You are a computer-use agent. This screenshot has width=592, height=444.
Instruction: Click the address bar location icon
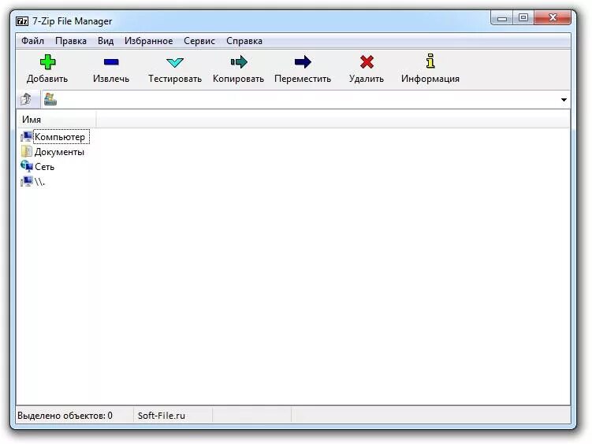point(50,99)
